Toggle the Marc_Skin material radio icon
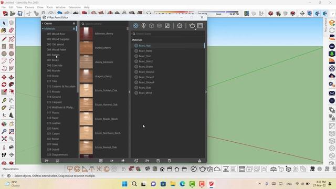The height and width of the screenshot is (189, 336). click(x=136, y=88)
